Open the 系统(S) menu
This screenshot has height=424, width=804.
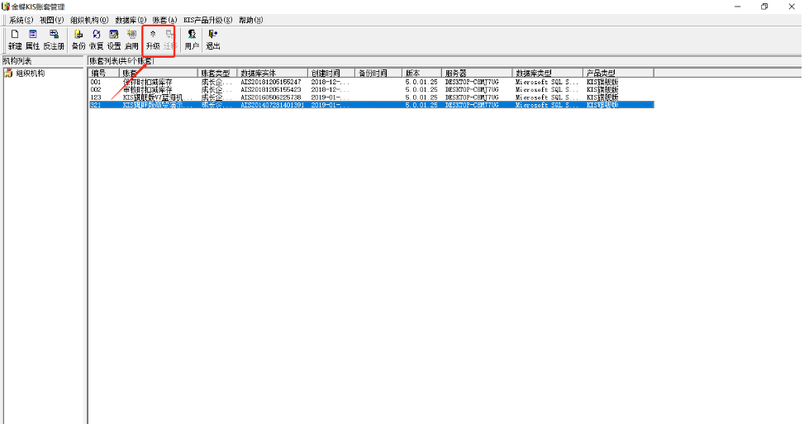21,20
